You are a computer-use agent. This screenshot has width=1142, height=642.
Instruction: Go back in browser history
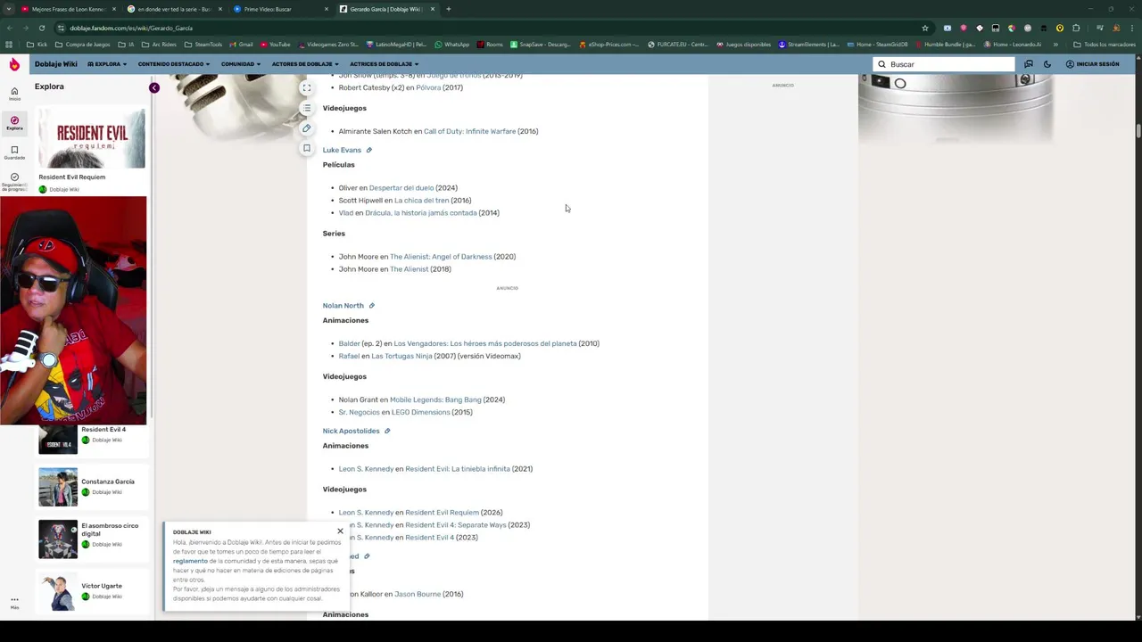10,28
